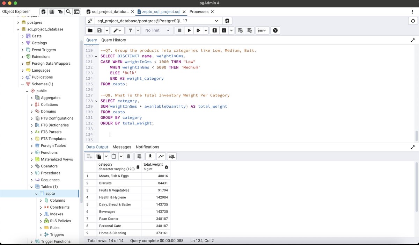
Task: Expand the Columns node under zepto
Action: pos(41,200)
